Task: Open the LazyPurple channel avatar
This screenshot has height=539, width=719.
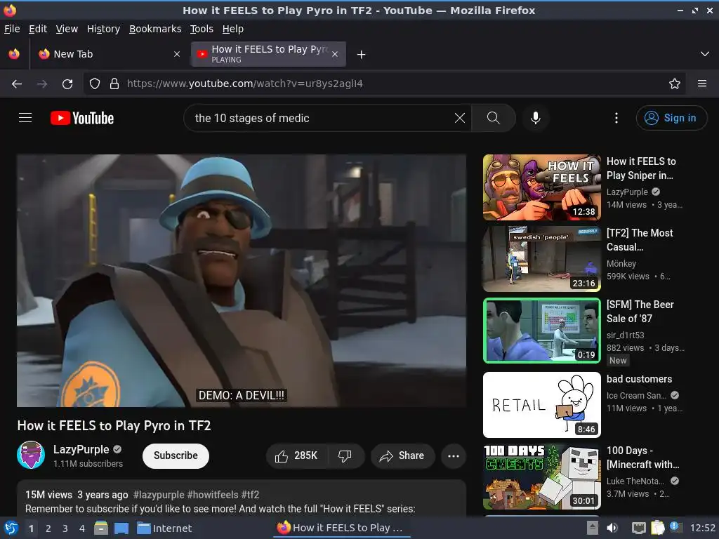Action: pos(31,455)
